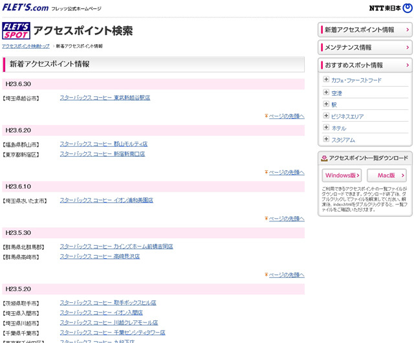The height and width of the screenshot is (343, 414).
Task: Open スターバックス コーヒー カインズホーム前橋吉岡店 link
Action: (x=116, y=247)
